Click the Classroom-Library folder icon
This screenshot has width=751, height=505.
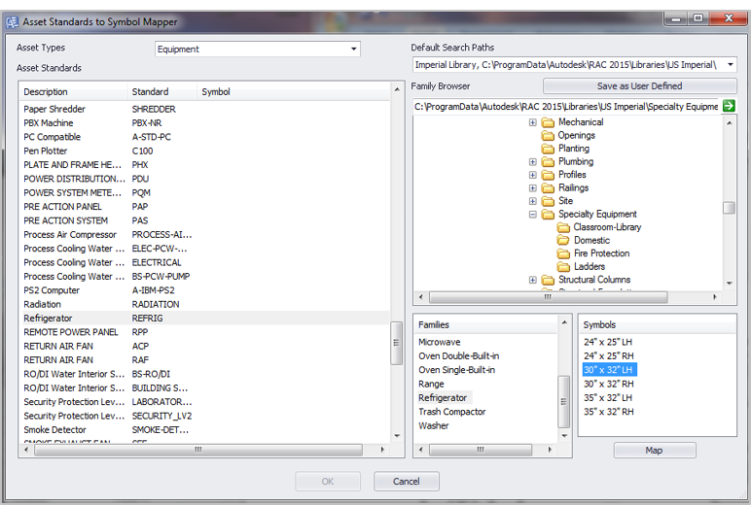pyautogui.click(x=564, y=227)
